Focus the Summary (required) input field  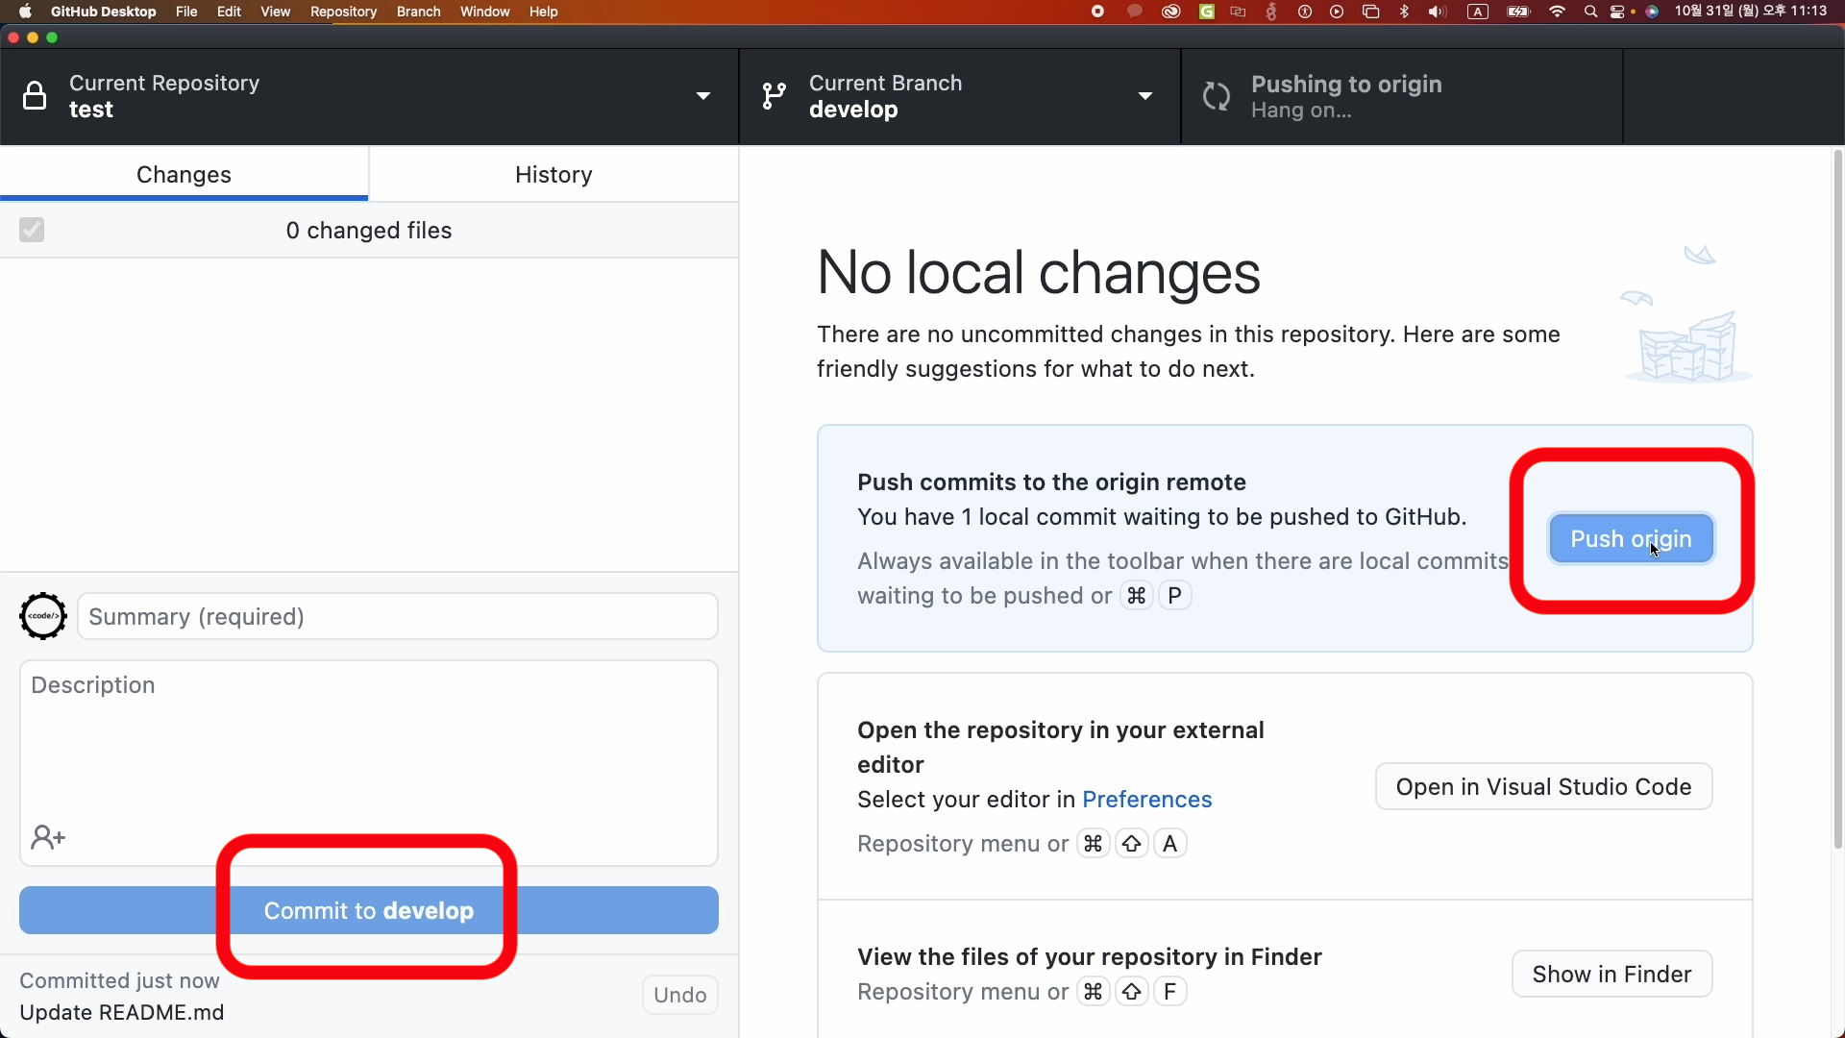tap(397, 616)
